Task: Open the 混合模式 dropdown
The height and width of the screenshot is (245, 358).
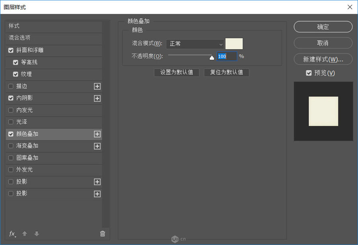Action: tap(195, 44)
